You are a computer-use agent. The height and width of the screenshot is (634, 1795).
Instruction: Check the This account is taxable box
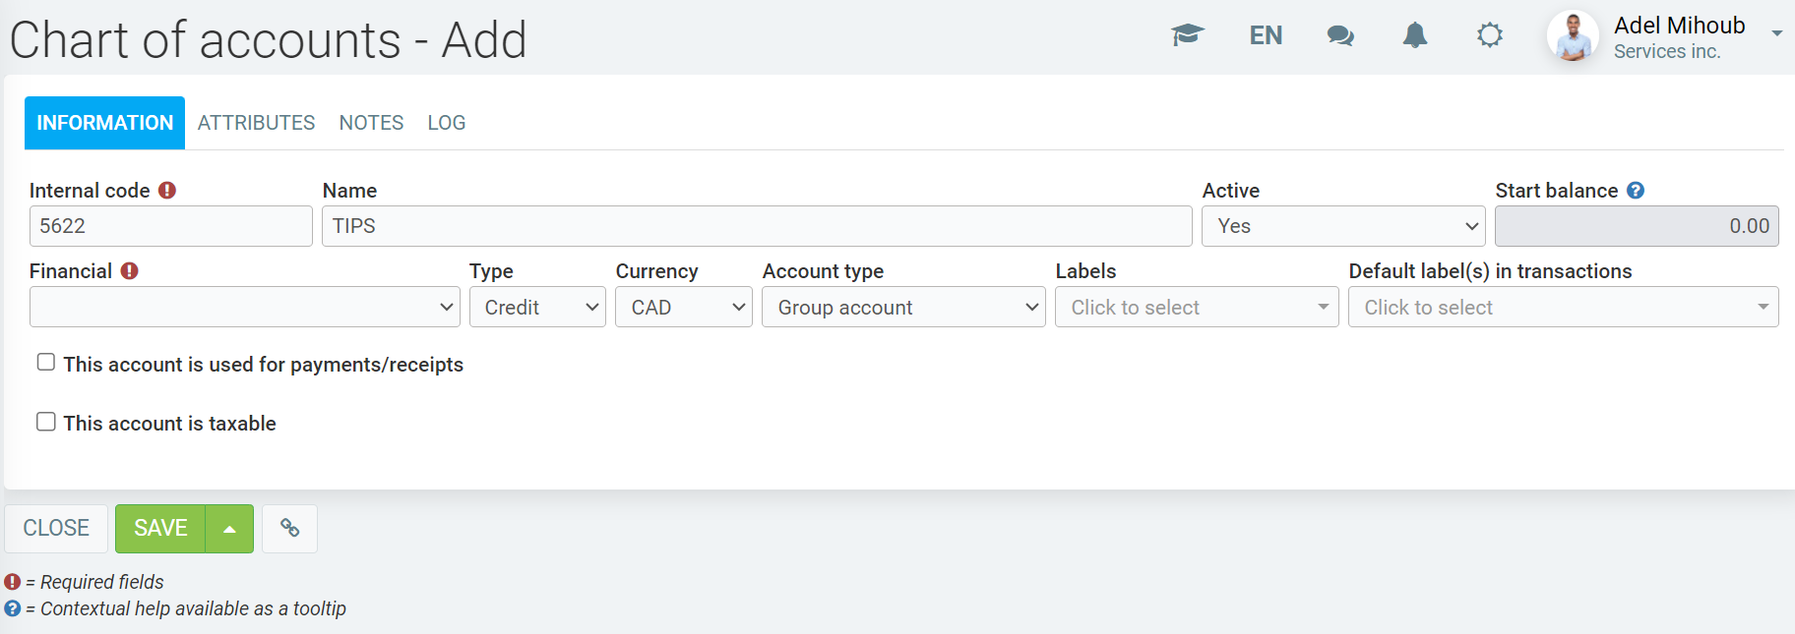tap(46, 422)
